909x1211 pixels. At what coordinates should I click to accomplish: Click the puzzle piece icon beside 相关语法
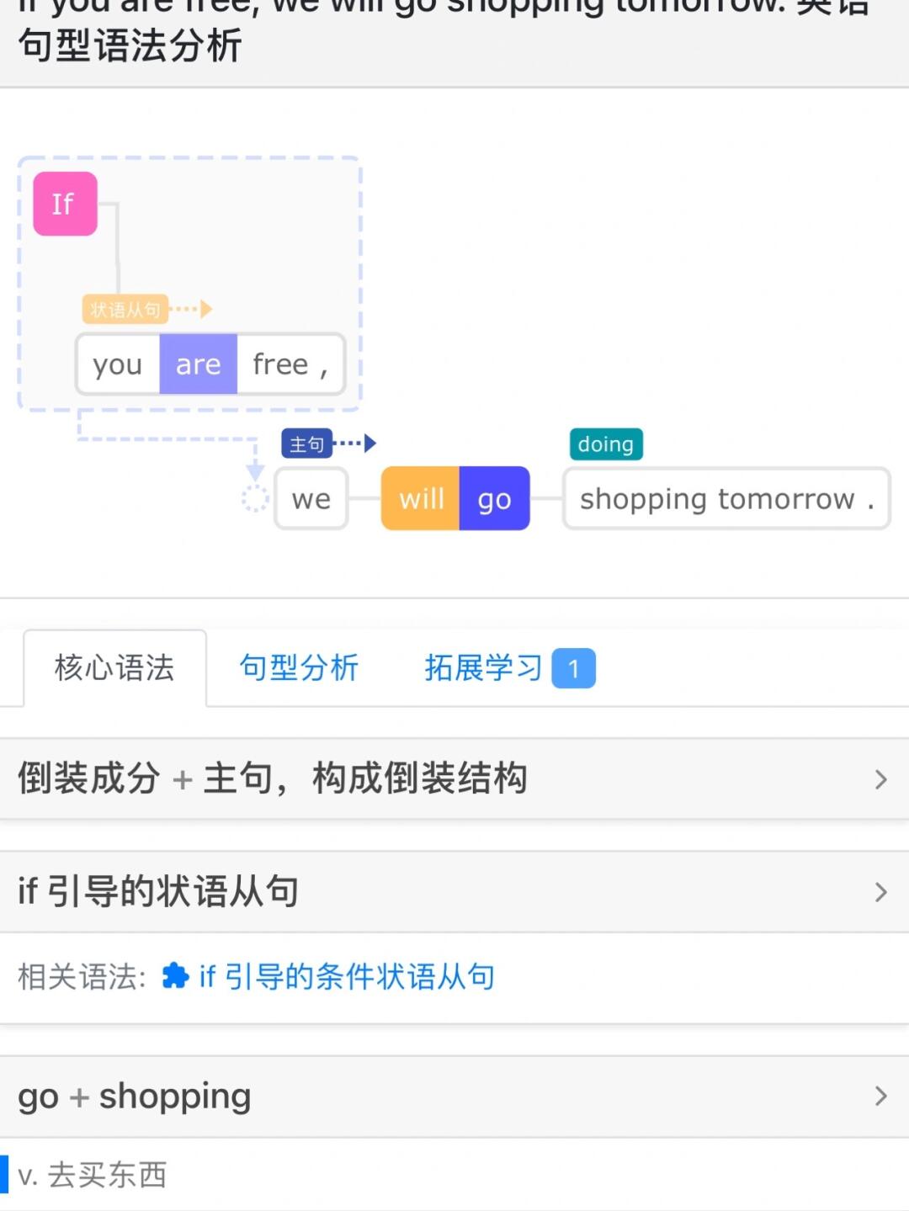point(175,976)
